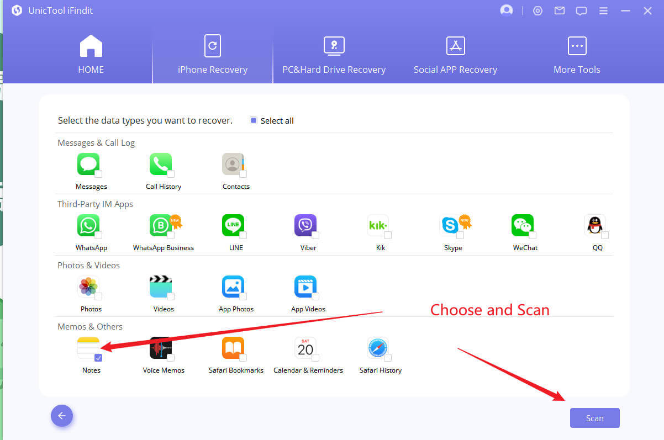Tick the WhatsApp checkbox
664x440 pixels.
click(98, 235)
